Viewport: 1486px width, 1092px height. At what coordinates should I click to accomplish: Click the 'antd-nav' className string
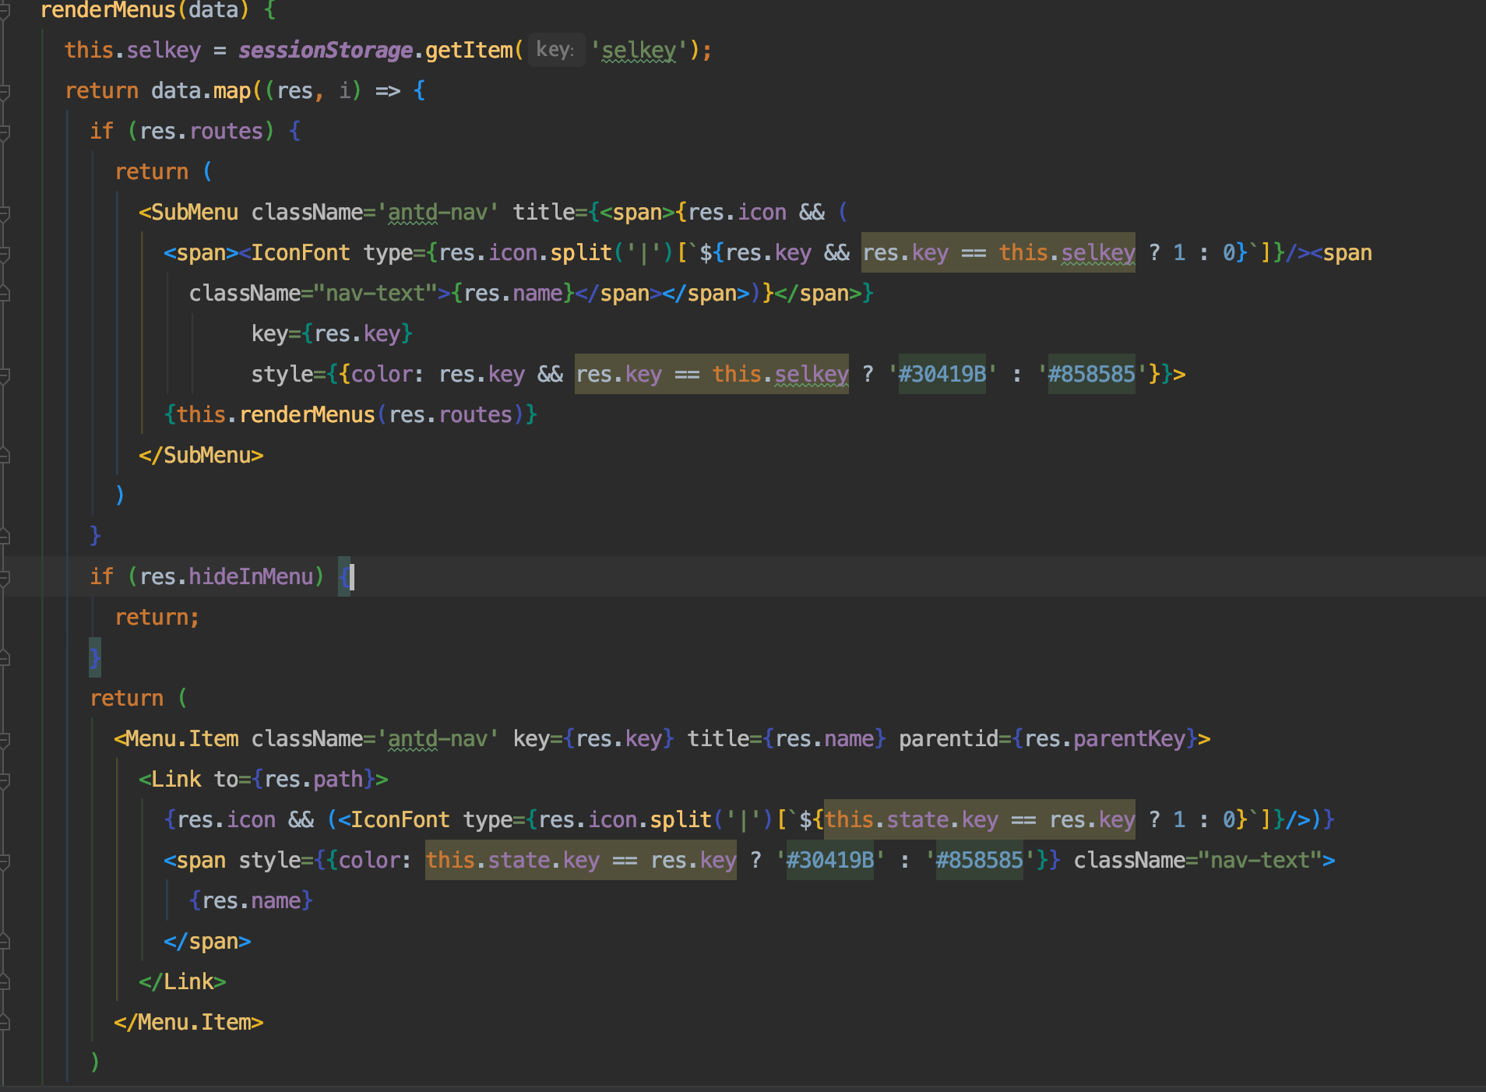pos(438,211)
